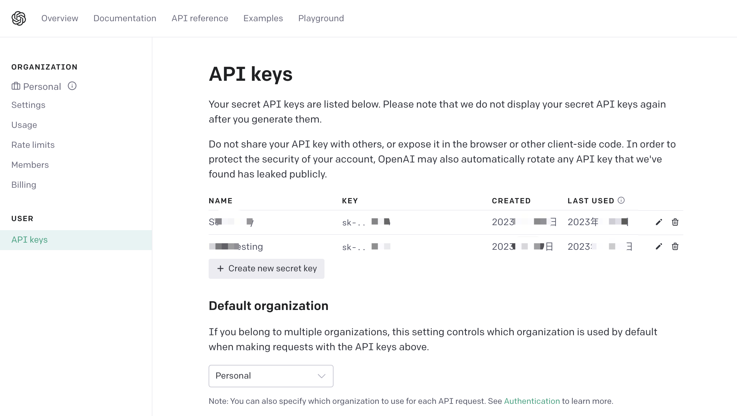The height and width of the screenshot is (416, 737).
Task: Open the Playground tab
Action: 321,18
